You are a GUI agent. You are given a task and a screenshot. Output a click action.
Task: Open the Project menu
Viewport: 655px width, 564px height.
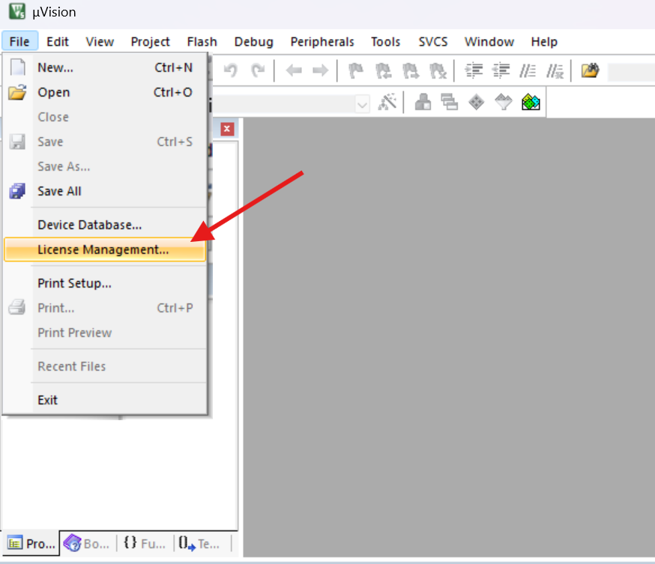coord(150,42)
